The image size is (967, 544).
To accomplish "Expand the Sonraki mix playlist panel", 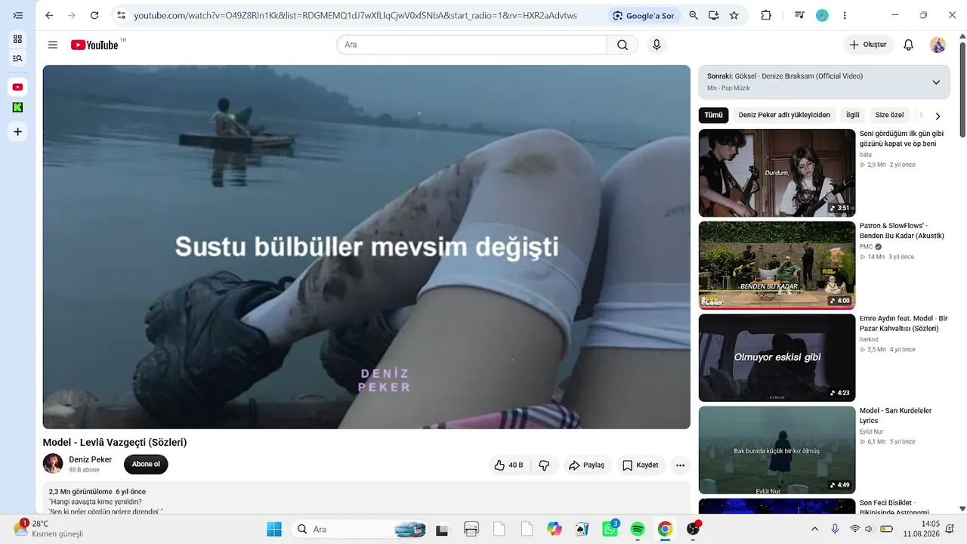I will (x=936, y=82).
